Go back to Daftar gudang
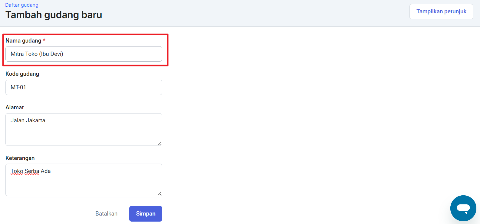Image resolution: width=480 pixels, height=224 pixels. (x=22, y=5)
